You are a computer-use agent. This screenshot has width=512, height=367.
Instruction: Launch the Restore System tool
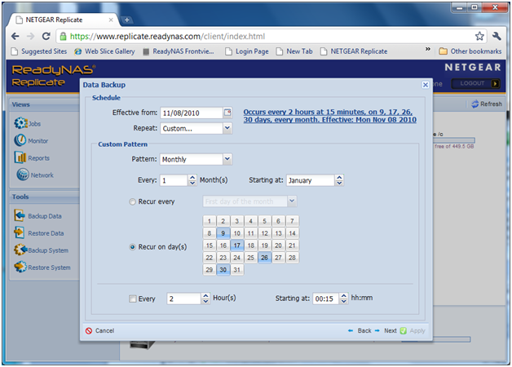click(x=42, y=267)
